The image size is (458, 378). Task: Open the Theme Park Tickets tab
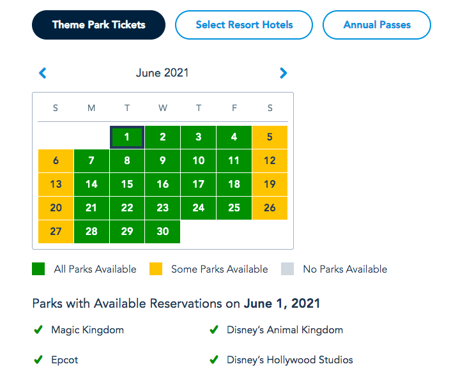98,26
